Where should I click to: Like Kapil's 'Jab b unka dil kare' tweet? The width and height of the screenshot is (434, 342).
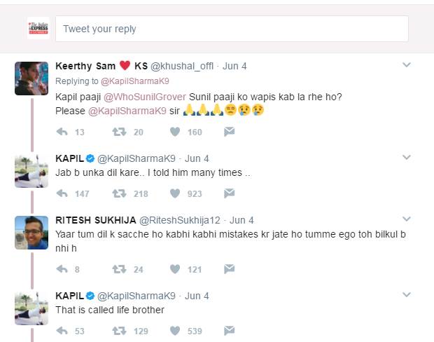pyautogui.click(x=175, y=193)
